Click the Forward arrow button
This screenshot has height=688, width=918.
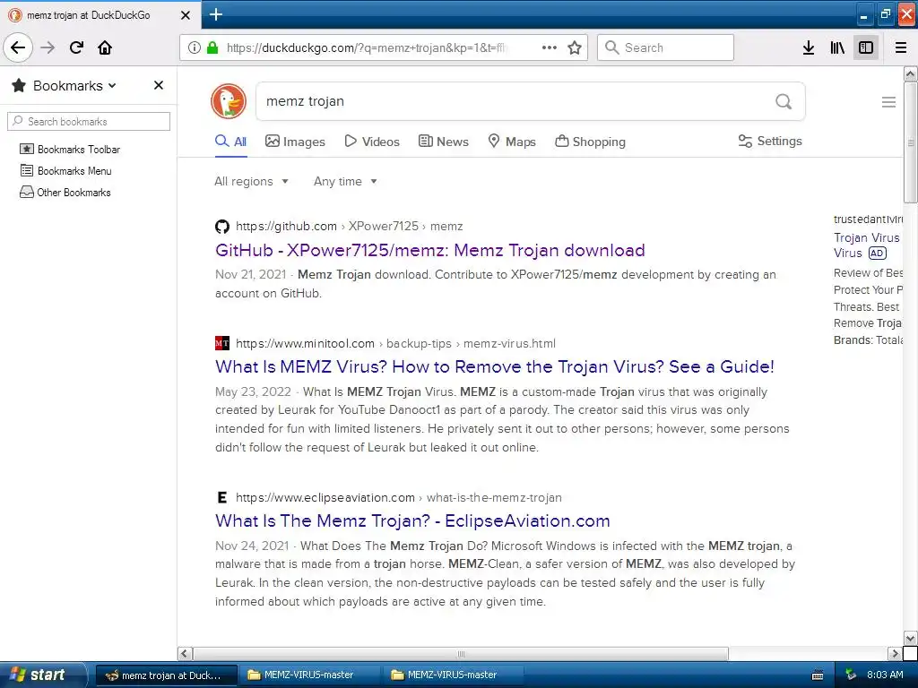click(x=48, y=47)
